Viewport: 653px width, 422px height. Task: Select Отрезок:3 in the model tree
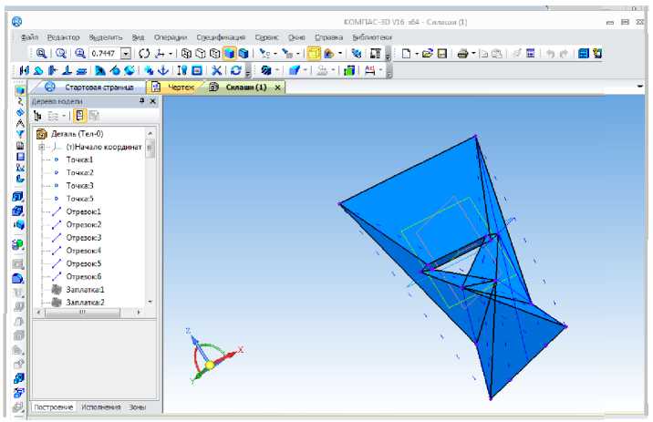tap(83, 237)
